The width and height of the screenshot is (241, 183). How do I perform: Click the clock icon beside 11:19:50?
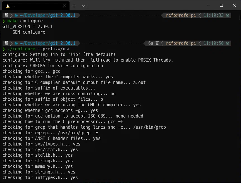click(227, 43)
